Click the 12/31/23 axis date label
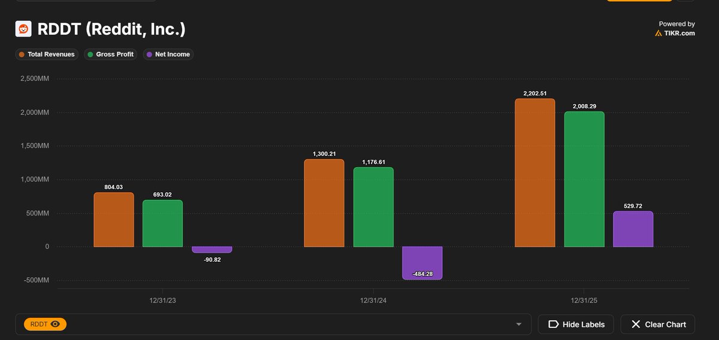Image resolution: width=719 pixels, height=340 pixels. 163,300
